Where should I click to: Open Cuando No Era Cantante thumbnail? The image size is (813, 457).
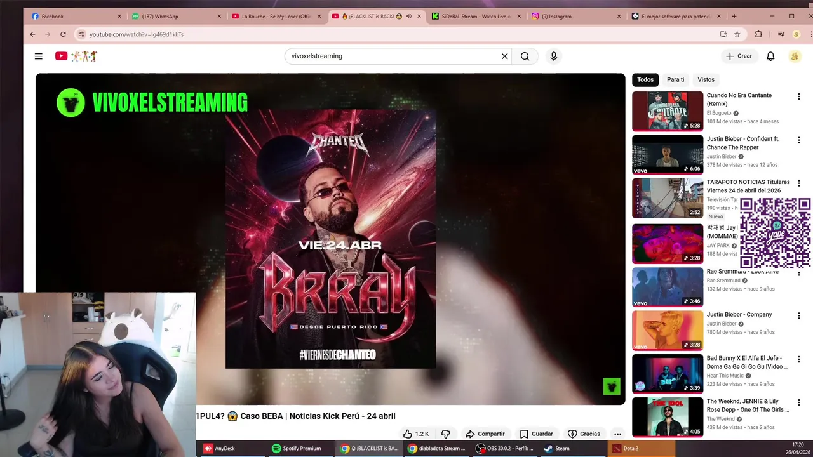tap(668, 111)
